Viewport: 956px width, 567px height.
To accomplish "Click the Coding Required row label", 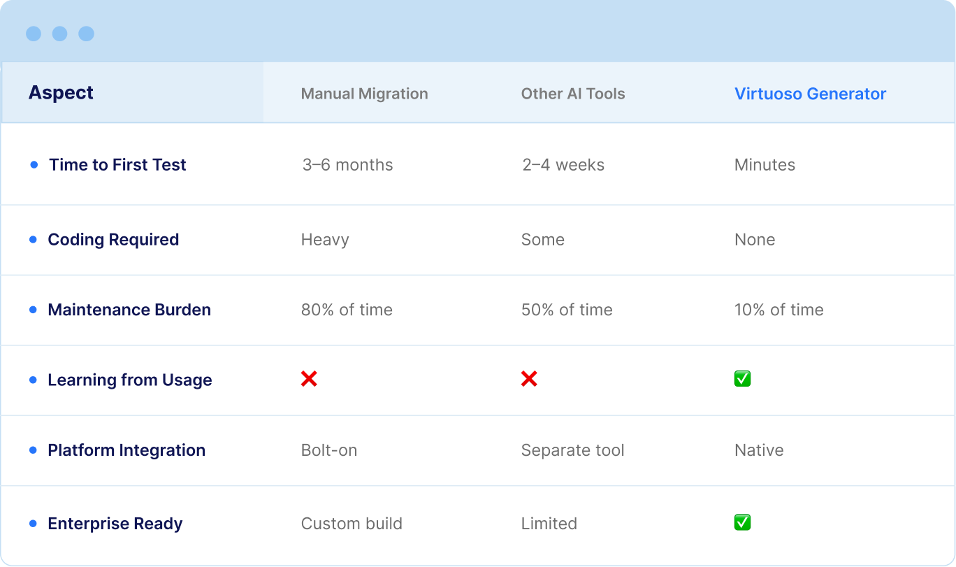I will (x=113, y=240).
